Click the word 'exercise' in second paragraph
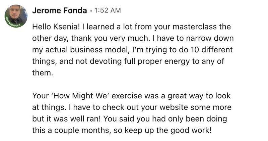 [127, 96]
